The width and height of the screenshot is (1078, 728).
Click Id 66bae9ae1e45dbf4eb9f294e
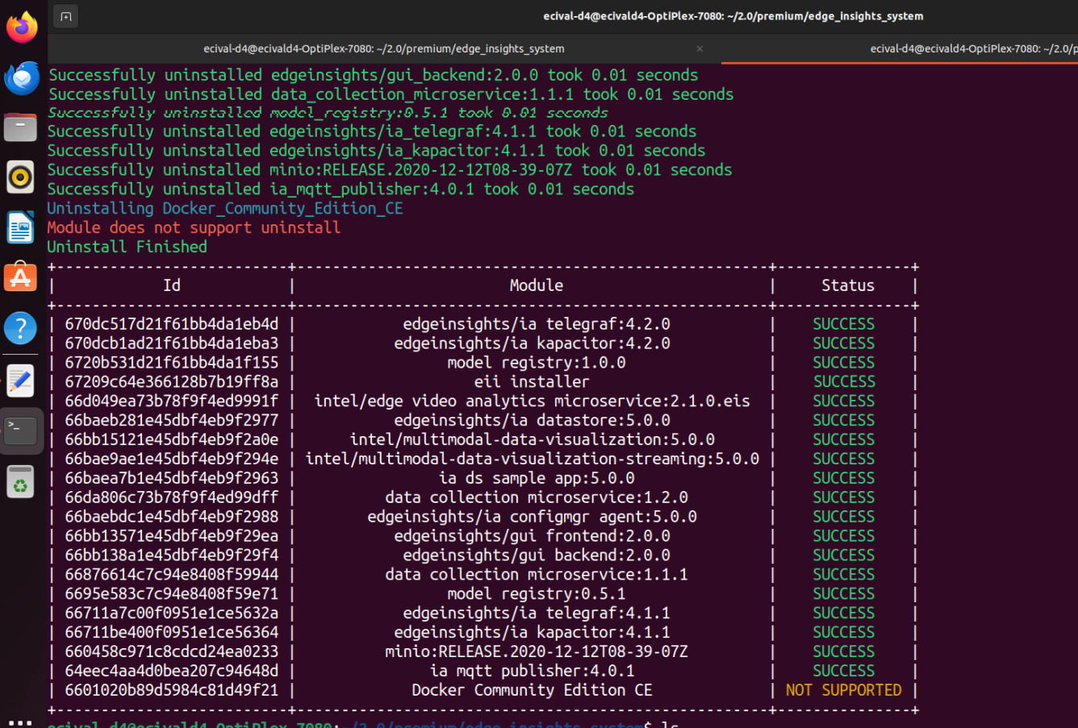[x=172, y=460]
